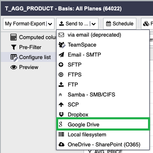The height and width of the screenshot is (153, 153).
Task: Open Computed columns in sidebar
Action: pyautogui.click(x=33, y=37)
